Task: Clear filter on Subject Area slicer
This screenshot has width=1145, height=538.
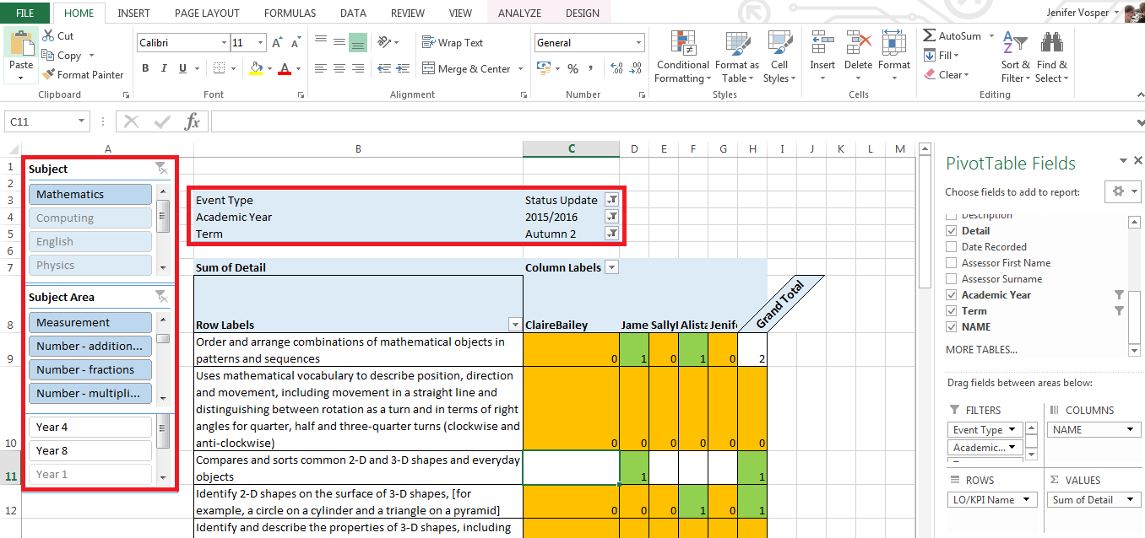Action: (x=161, y=297)
